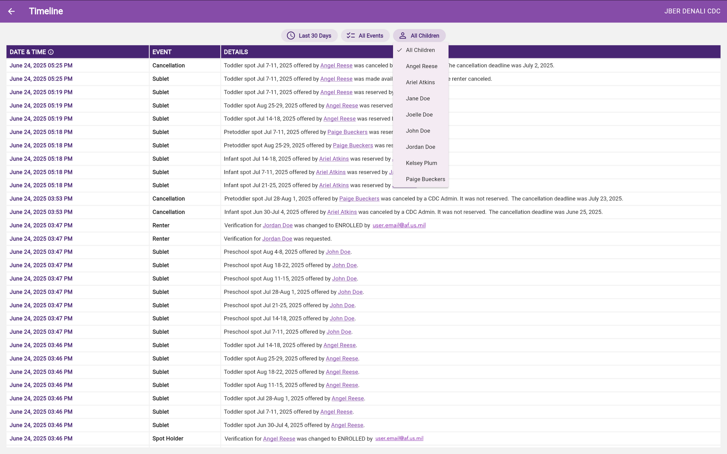Viewport: 727px width, 454px height.
Task: Click the clock icon in Last 30 Days chip
Action: pyautogui.click(x=291, y=36)
